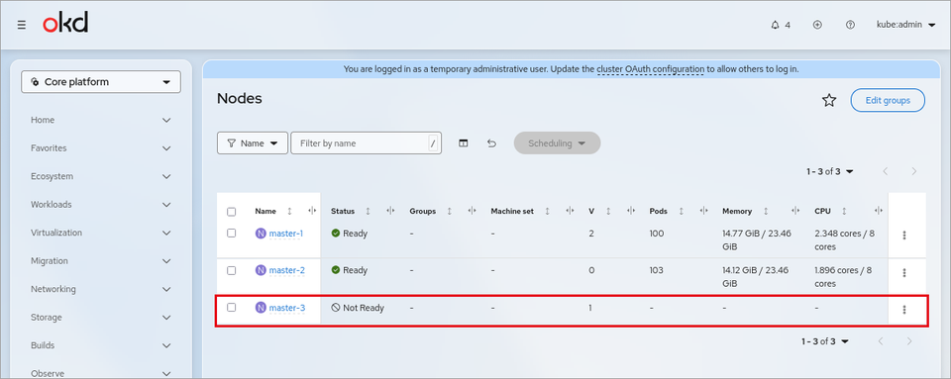
Task: Open the Name filter type dropdown
Action: 253,143
